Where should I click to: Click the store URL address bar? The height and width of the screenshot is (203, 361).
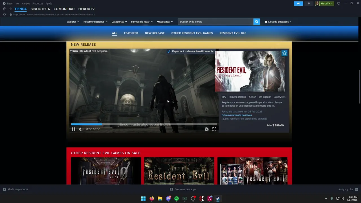coord(54,14)
